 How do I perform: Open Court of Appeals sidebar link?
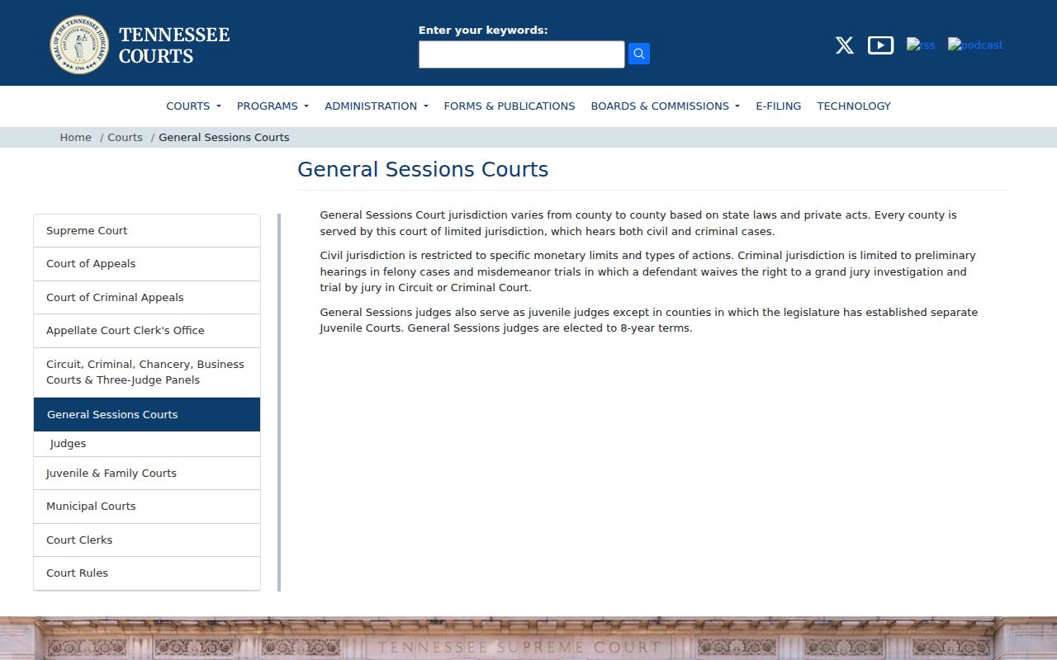[x=147, y=264]
